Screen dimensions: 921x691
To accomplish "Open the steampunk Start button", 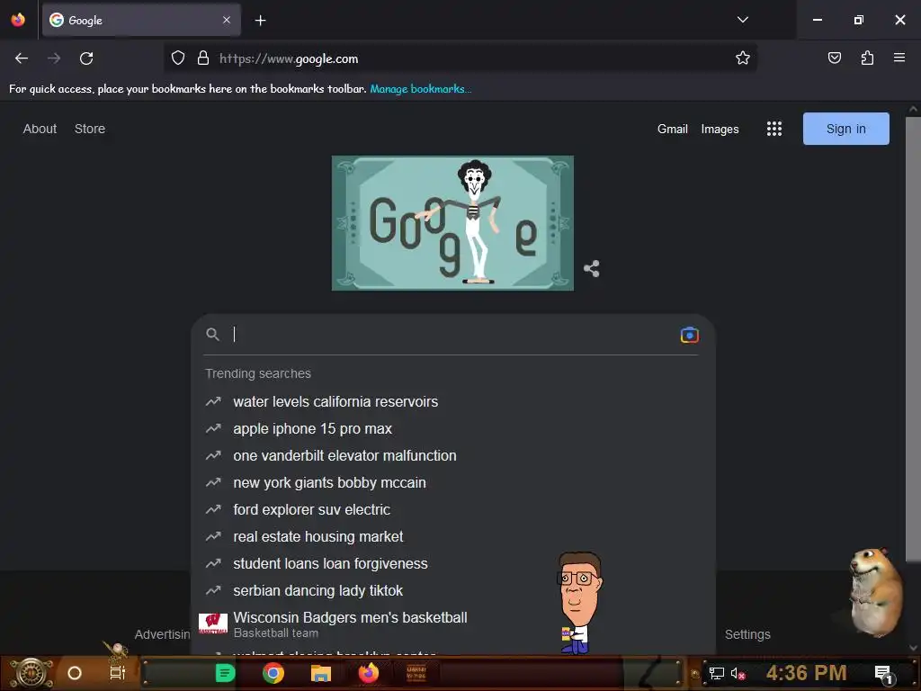I will click(x=31, y=673).
